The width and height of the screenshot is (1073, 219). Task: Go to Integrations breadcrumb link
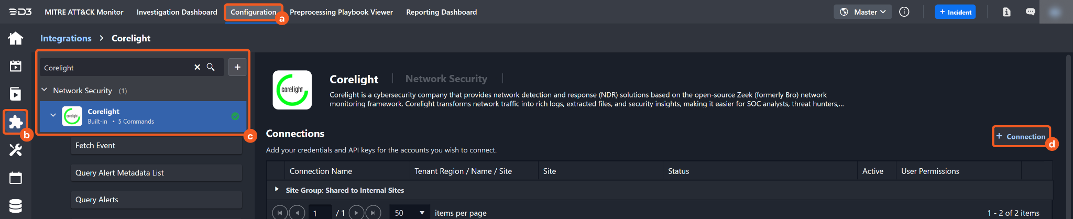click(66, 38)
